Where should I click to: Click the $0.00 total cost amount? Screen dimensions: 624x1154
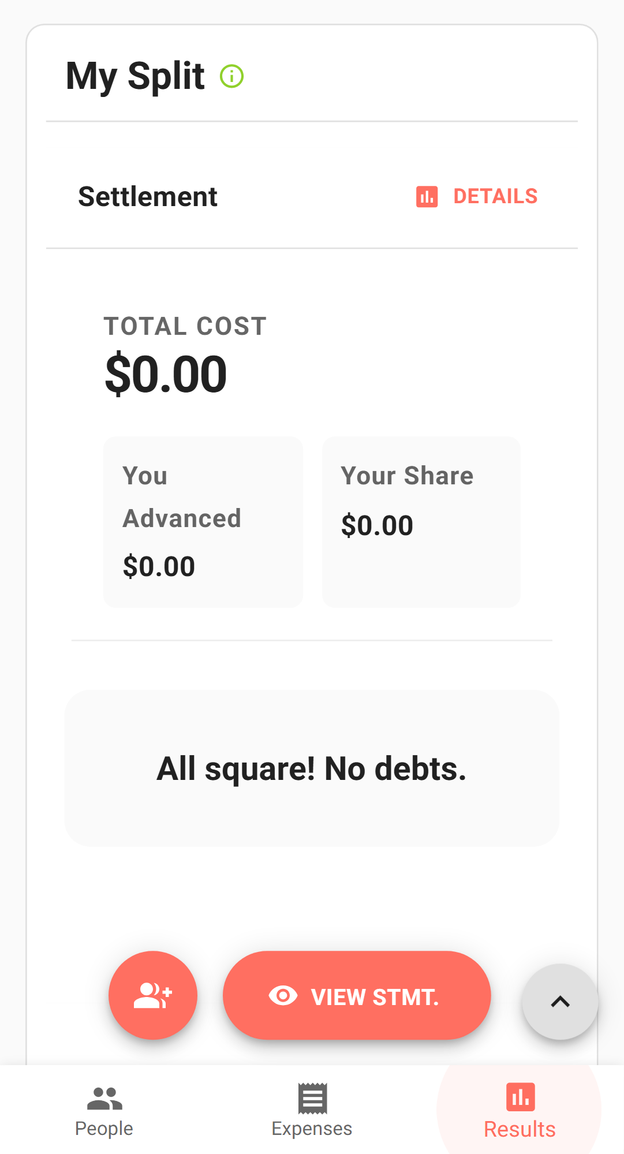pos(166,374)
